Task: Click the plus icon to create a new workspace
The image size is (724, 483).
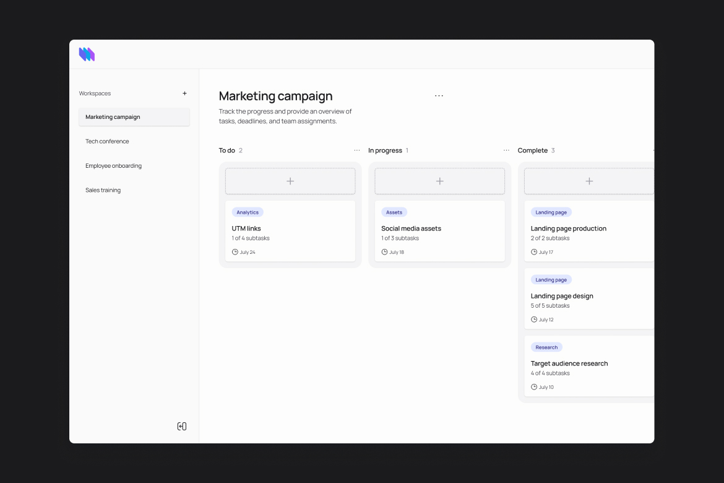Action: tap(184, 93)
